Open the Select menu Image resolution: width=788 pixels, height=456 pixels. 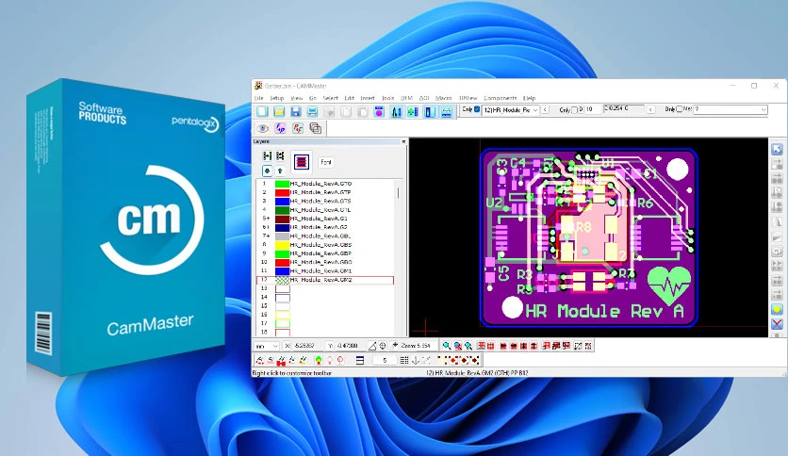(330, 98)
